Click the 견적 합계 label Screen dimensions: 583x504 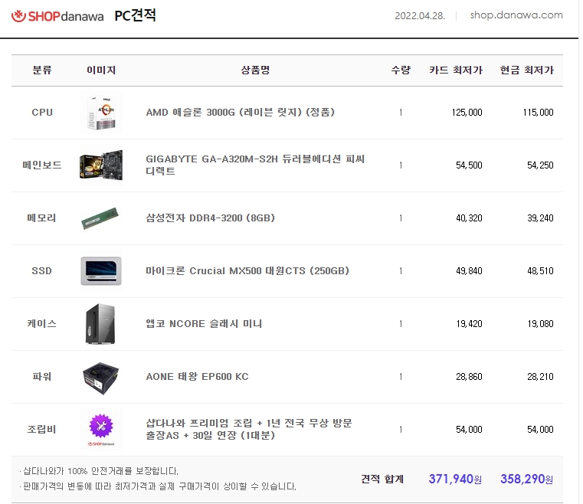coord(382,479)
